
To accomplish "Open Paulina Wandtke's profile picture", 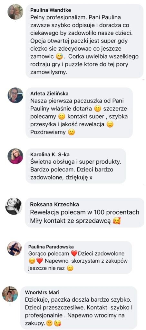I will coord(15,12).
